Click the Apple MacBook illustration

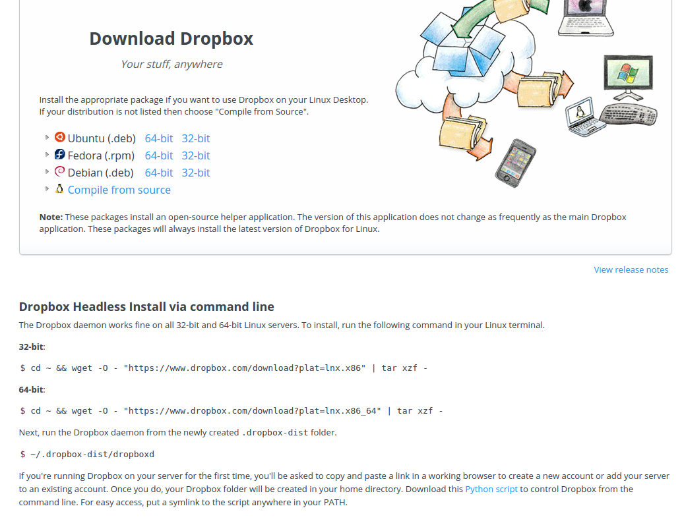[586, 18]
